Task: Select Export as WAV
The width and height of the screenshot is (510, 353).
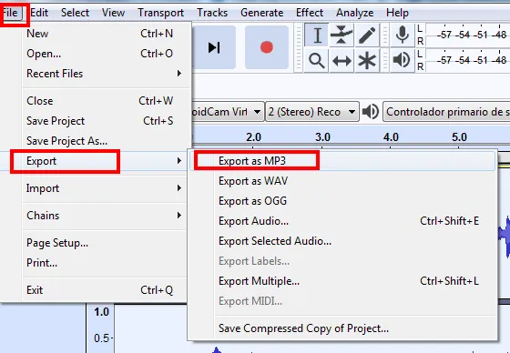Action: [342, 181]
